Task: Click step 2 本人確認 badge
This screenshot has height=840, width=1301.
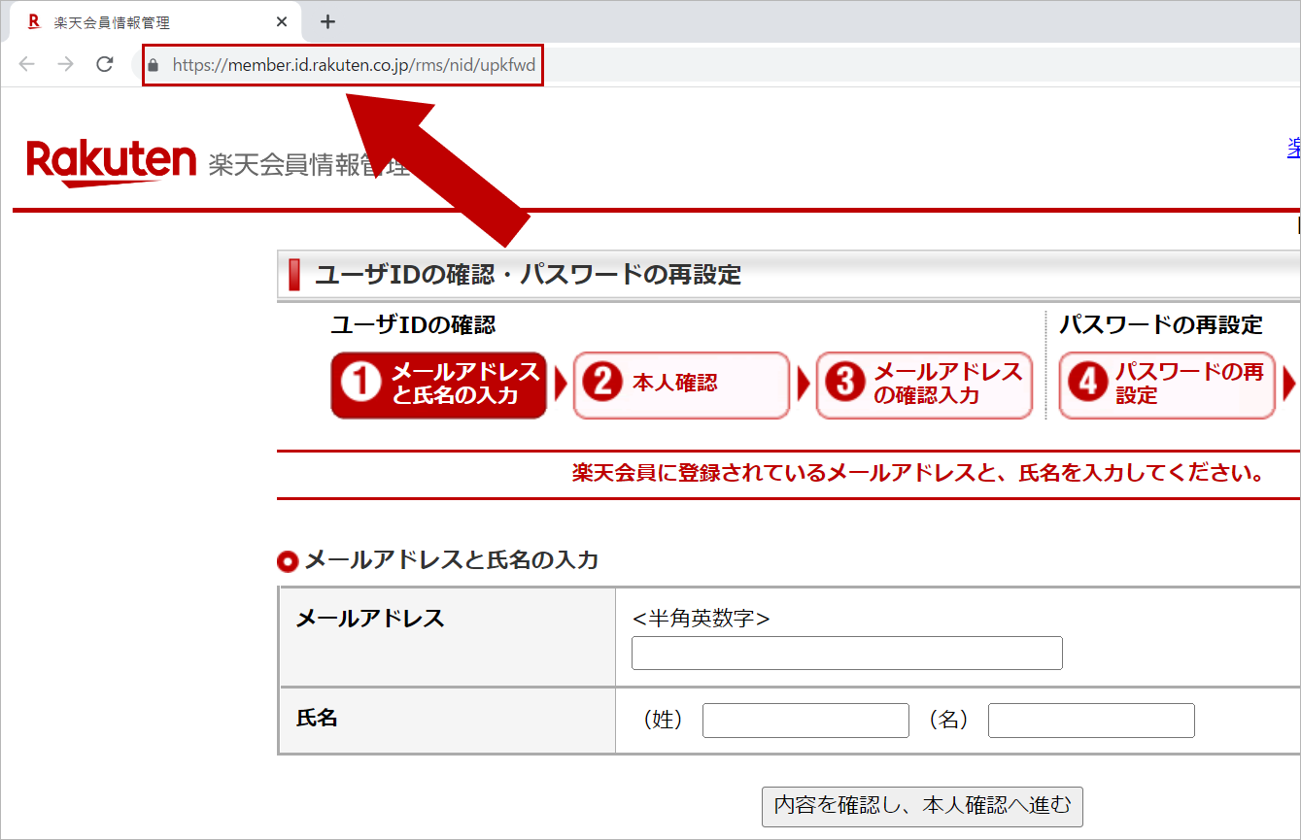Action: (x=682, y=385)
